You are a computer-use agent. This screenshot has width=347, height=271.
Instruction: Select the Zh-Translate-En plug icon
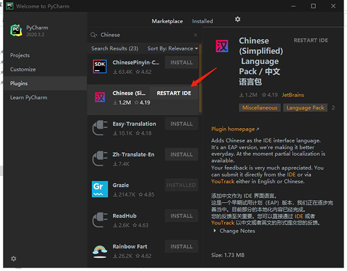click(100, 159)
